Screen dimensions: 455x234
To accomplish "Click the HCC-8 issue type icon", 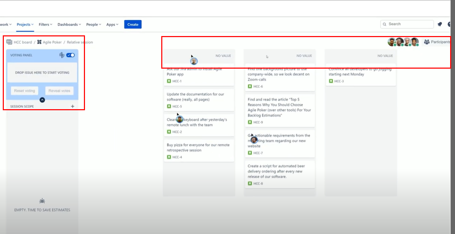I will coord(250,183).
